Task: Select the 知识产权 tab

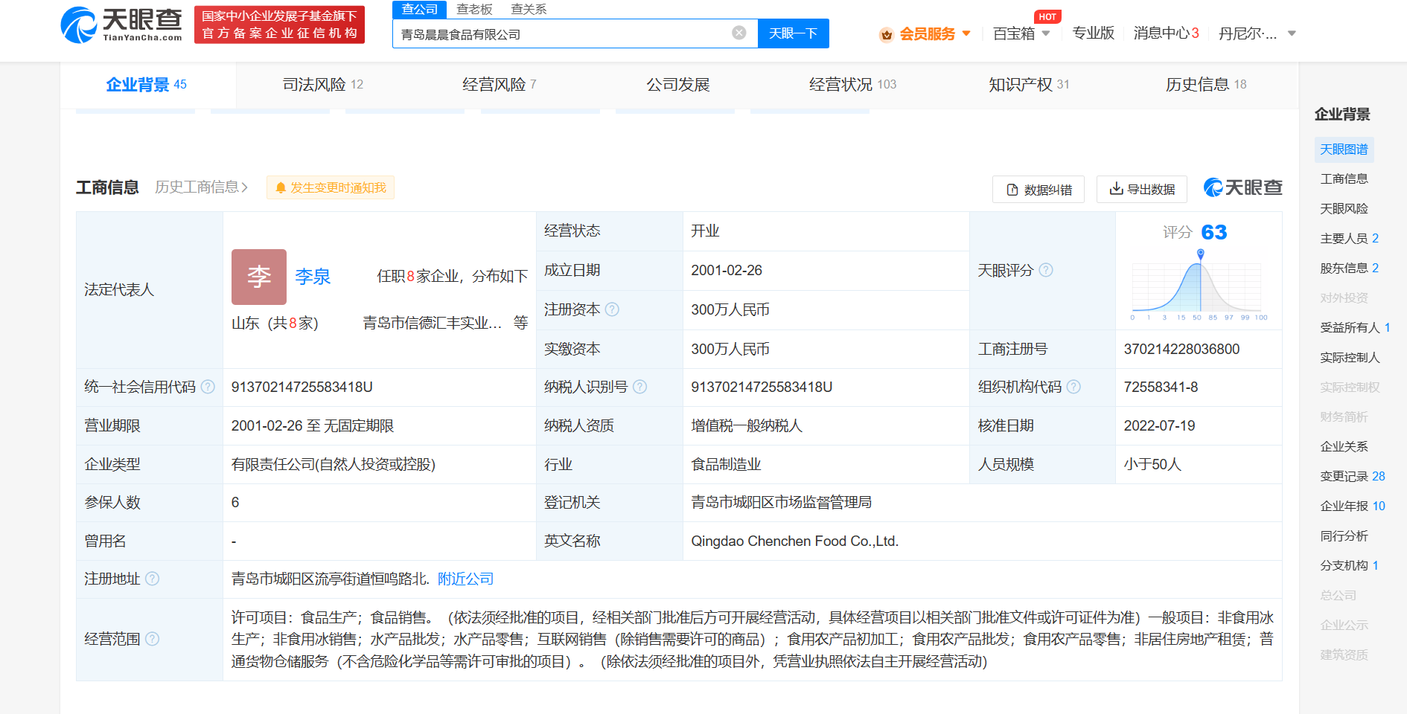Action: [1029, 85]
